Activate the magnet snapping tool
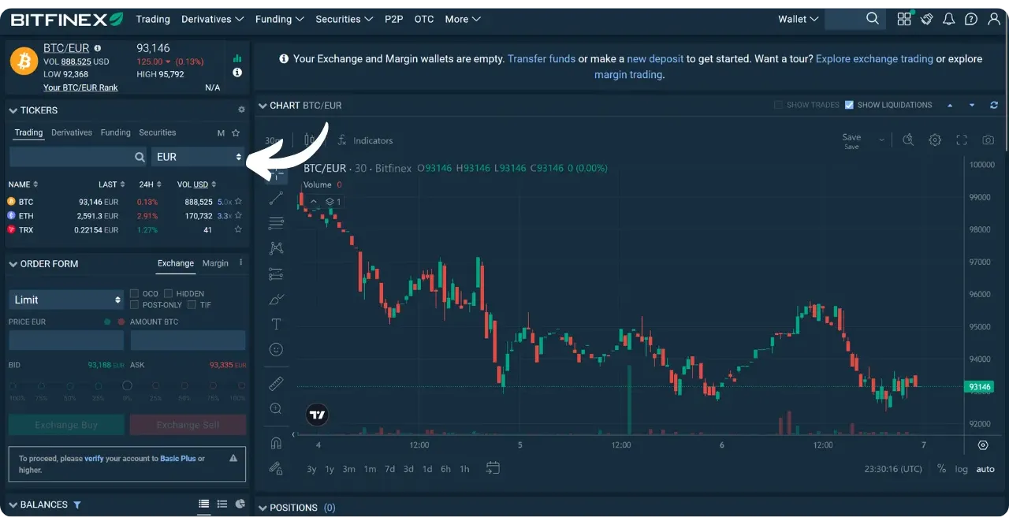Screen dimensions: 1009x525 (x=276, y=442)
